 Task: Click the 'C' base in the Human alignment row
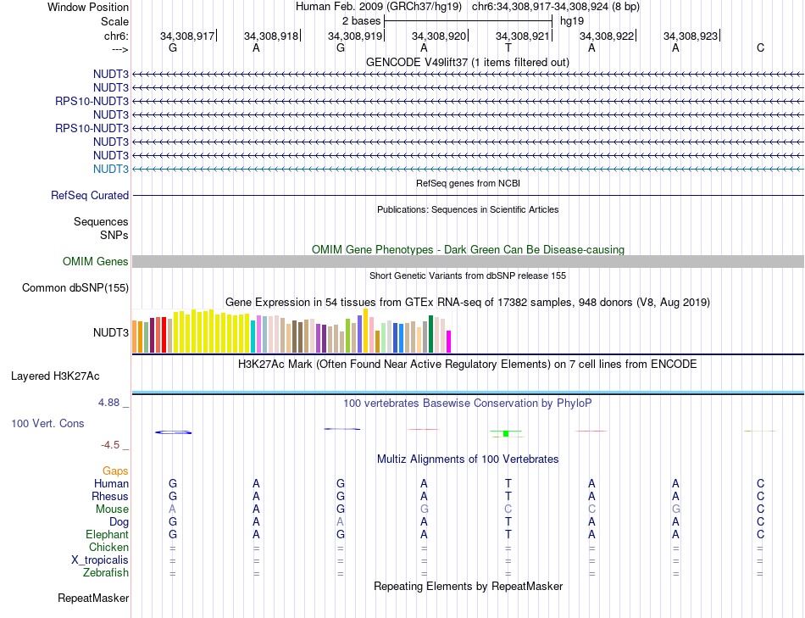(760, 483)
